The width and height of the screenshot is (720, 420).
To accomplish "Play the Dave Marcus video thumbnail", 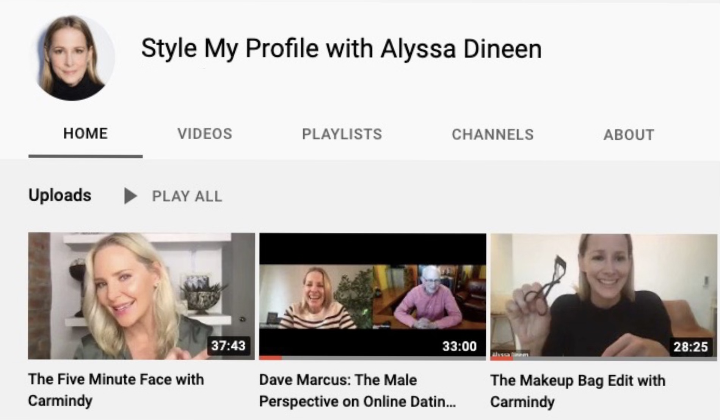I will (x=372, y=296).
